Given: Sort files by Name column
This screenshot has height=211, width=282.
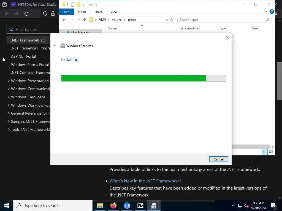Looking at the screenshot, I should (112, 28).
